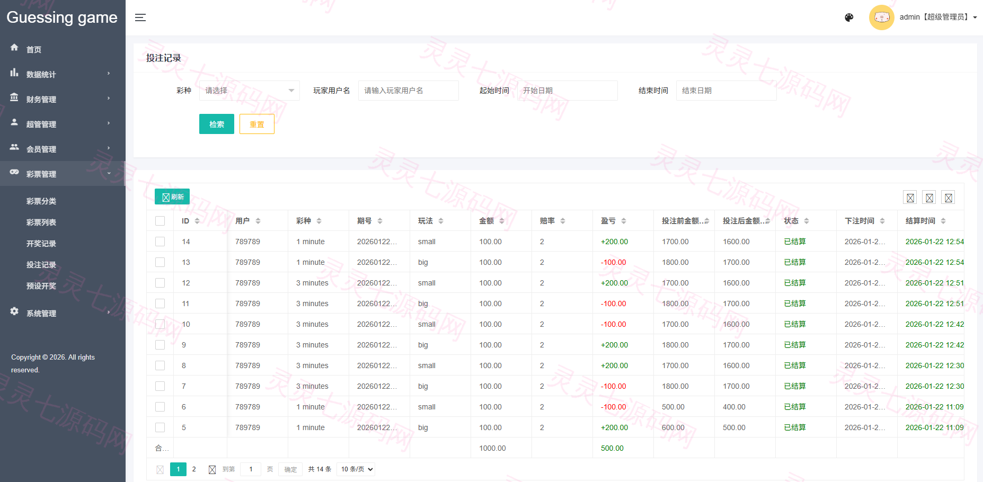
Task: Open the theme palette icon
Action: [849, 17]
